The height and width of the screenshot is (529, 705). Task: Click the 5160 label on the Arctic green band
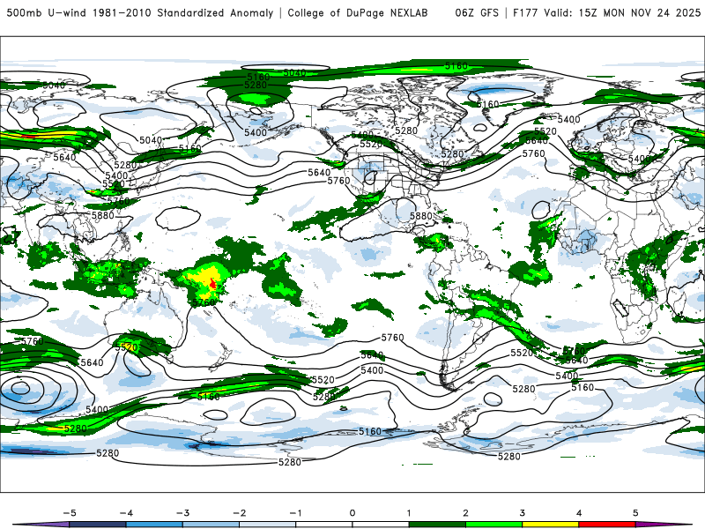(456, 66)
